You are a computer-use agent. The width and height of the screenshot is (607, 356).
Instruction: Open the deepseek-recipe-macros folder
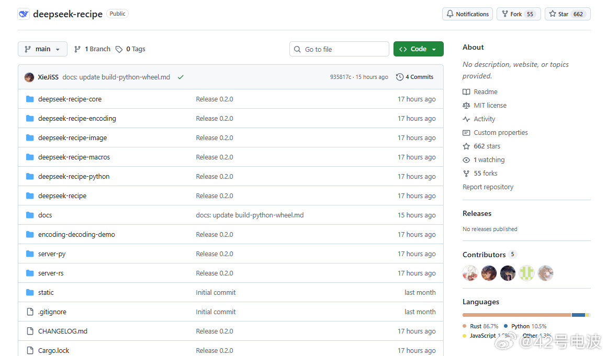[74, 157]
